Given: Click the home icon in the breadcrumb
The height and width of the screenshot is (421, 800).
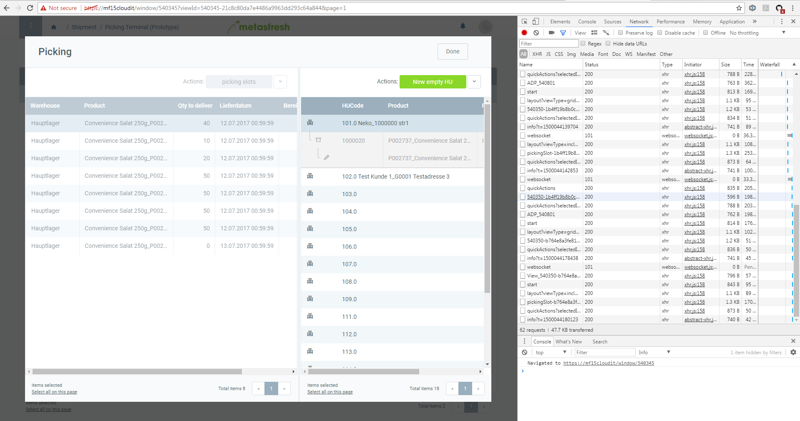Looking at the screenshot, I should pos(53,27).
